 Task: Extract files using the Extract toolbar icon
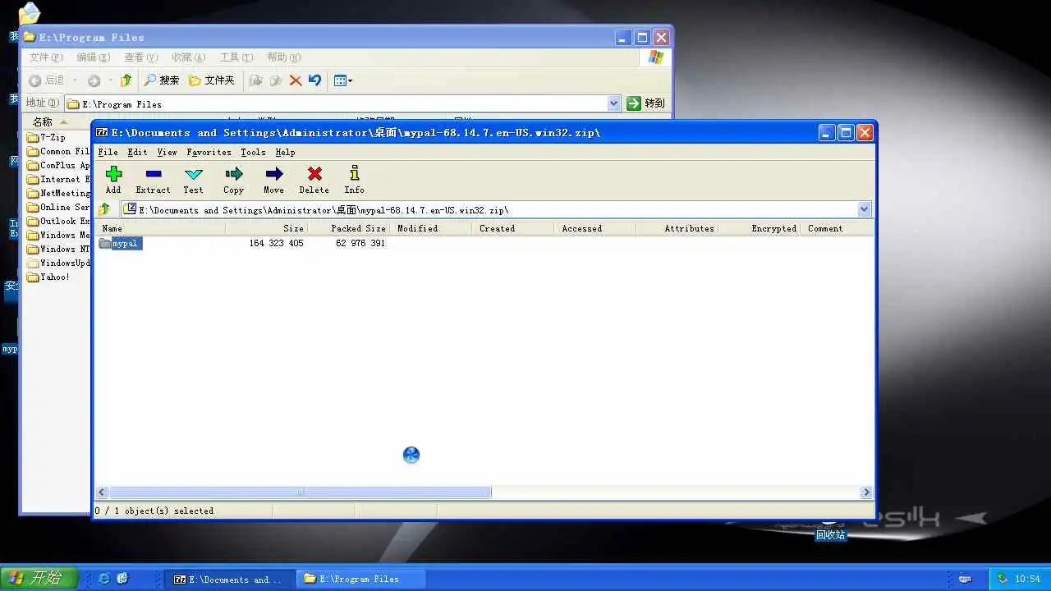[153, 180]
